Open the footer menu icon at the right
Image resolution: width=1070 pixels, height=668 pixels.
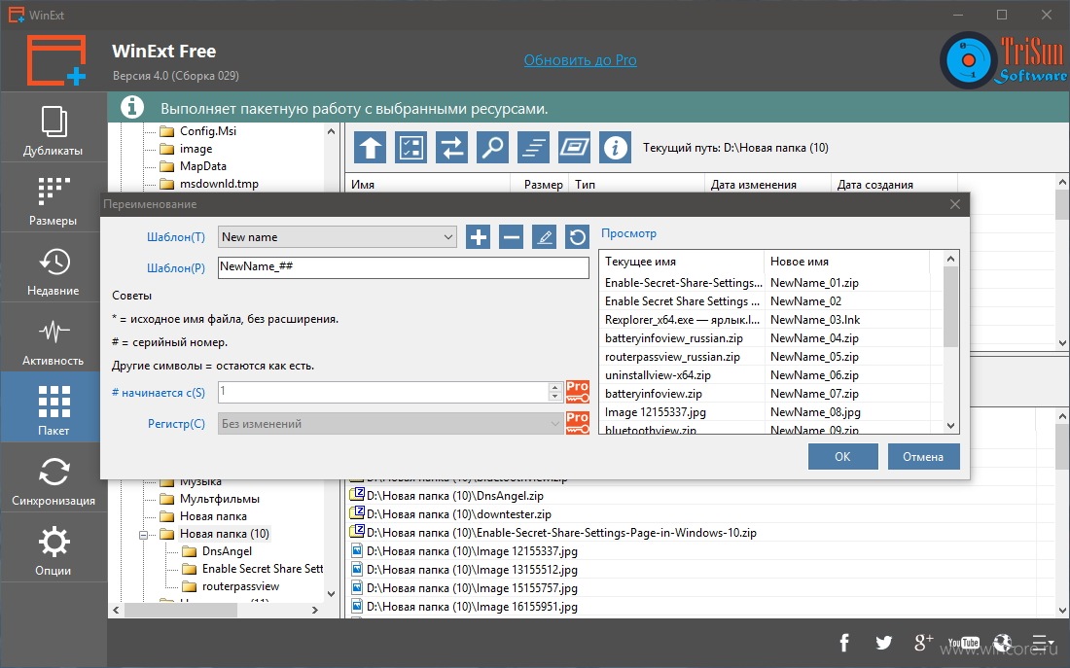pos(1044,643)
